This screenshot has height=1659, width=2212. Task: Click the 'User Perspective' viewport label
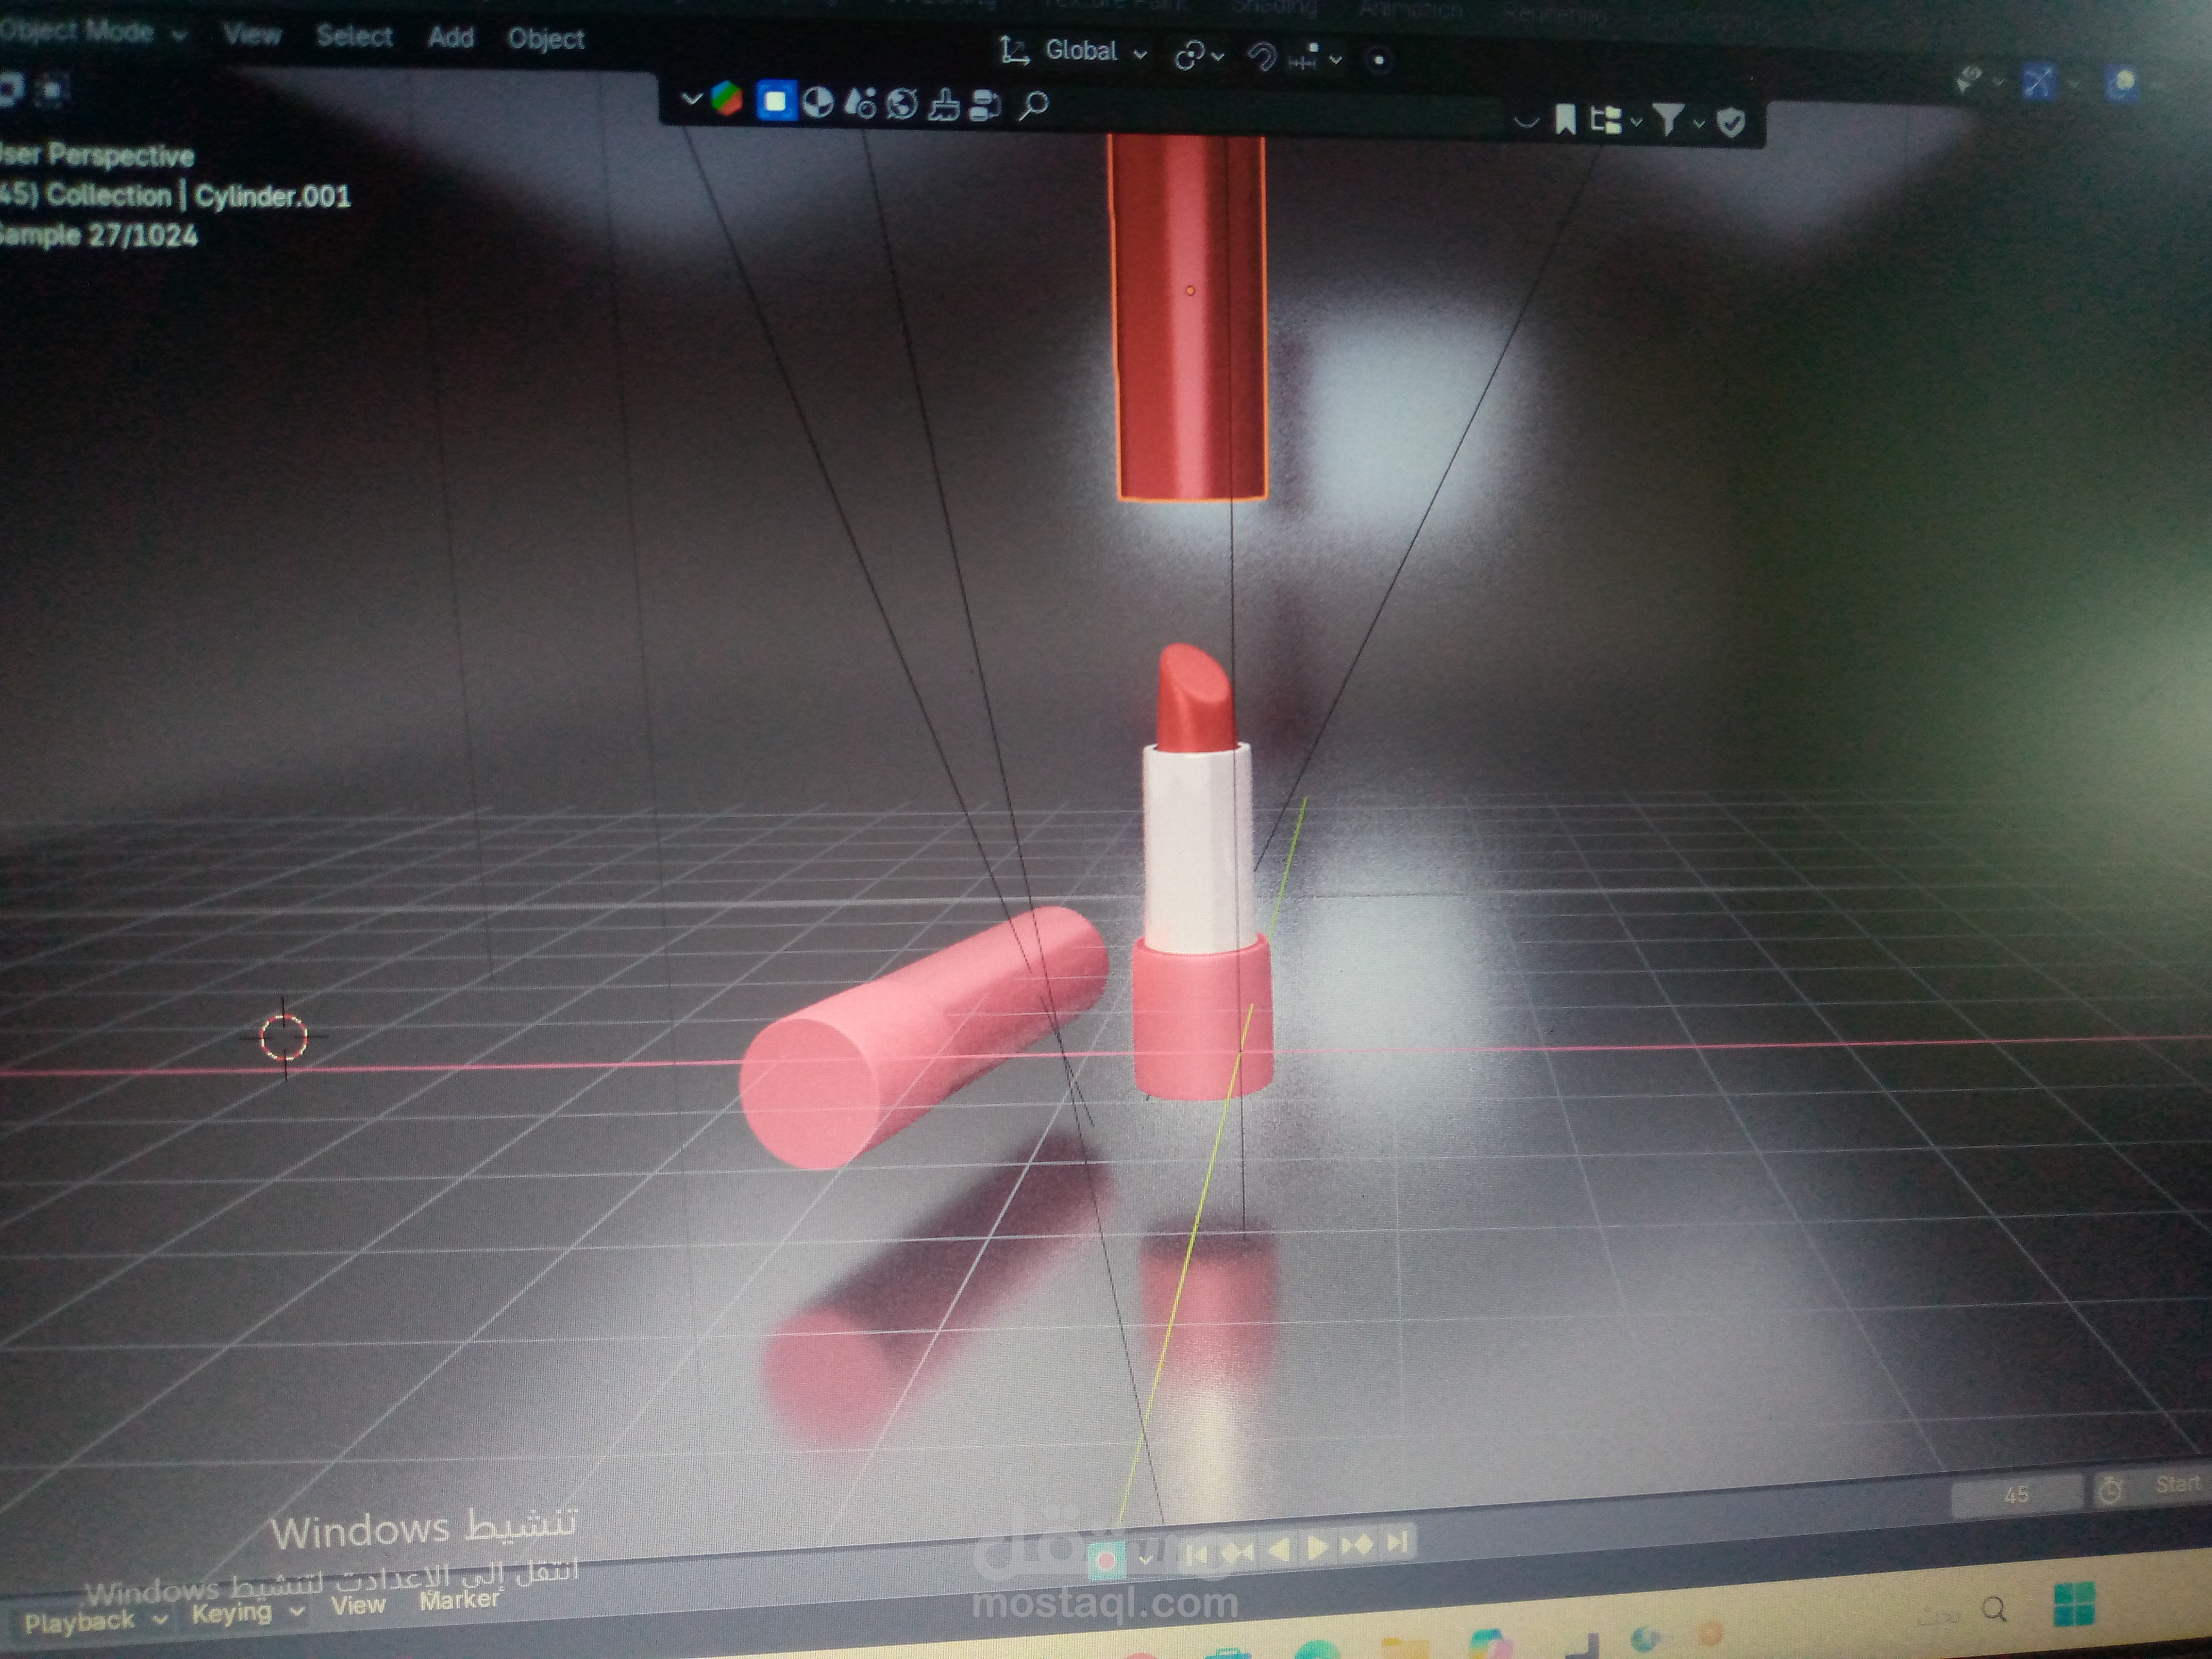coord(96,155)
